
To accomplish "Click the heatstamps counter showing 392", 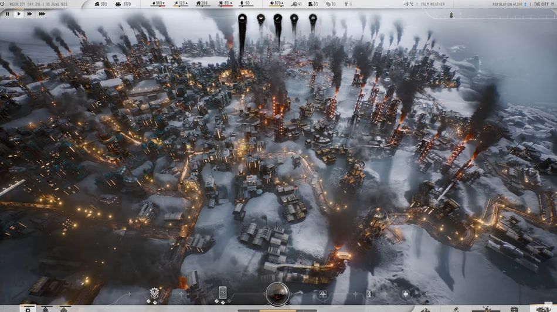I will click(100, 4).
